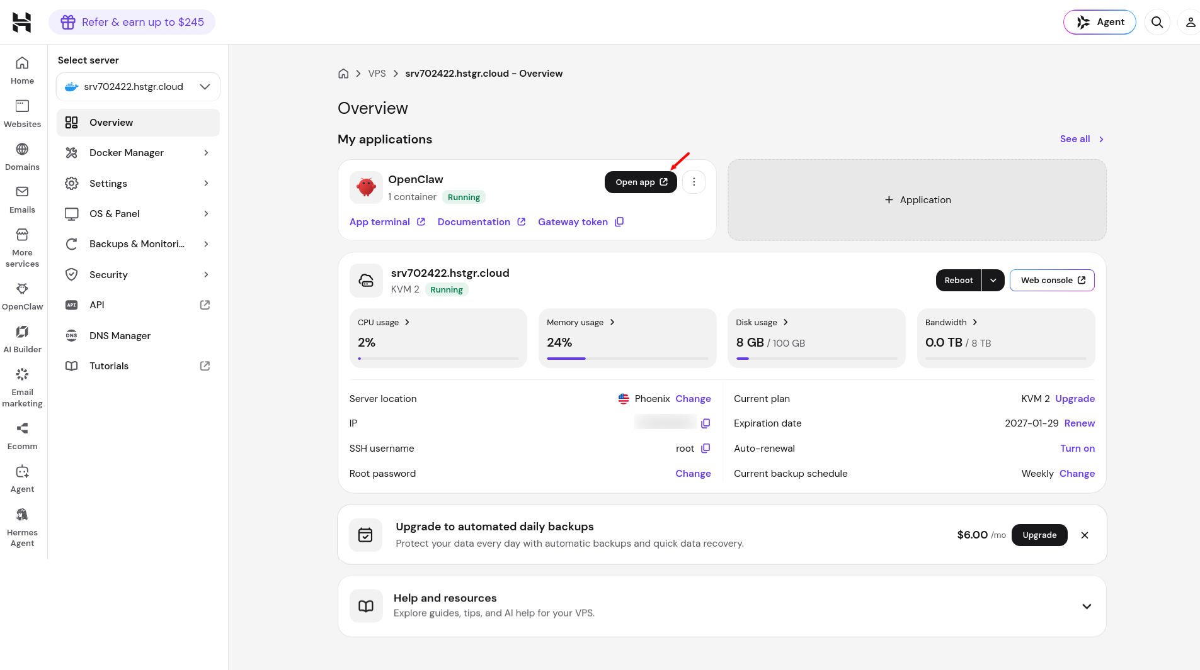Image resolution: width=1200 pixels, height=670 pixels.
Task: Add a new Application card
Action: 917,200
